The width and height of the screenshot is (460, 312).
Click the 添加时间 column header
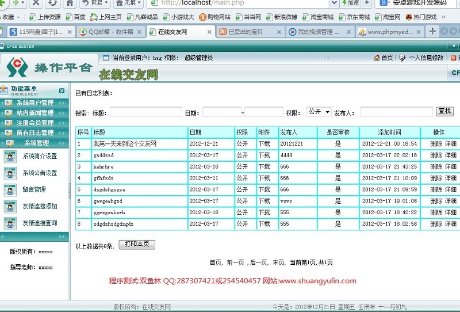tap(389, 132)
